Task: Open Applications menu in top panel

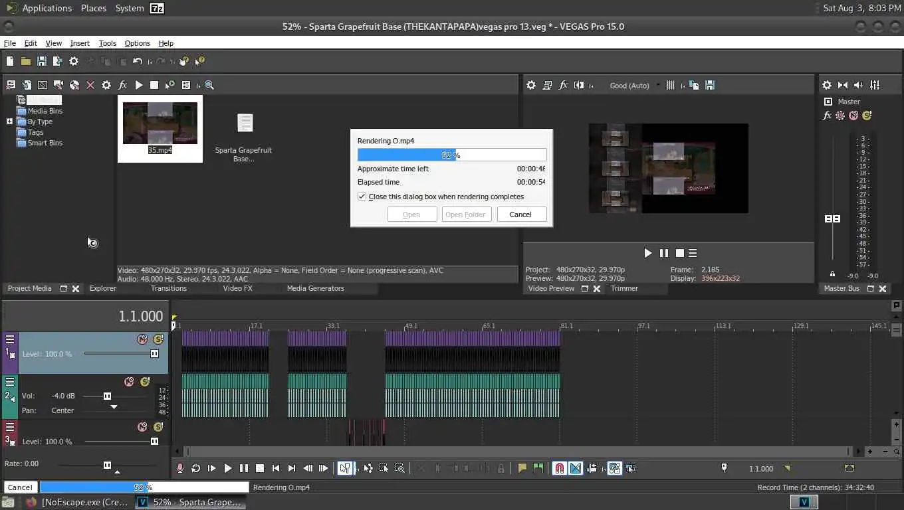Action: pyautogui.click(x=40, y=8)
